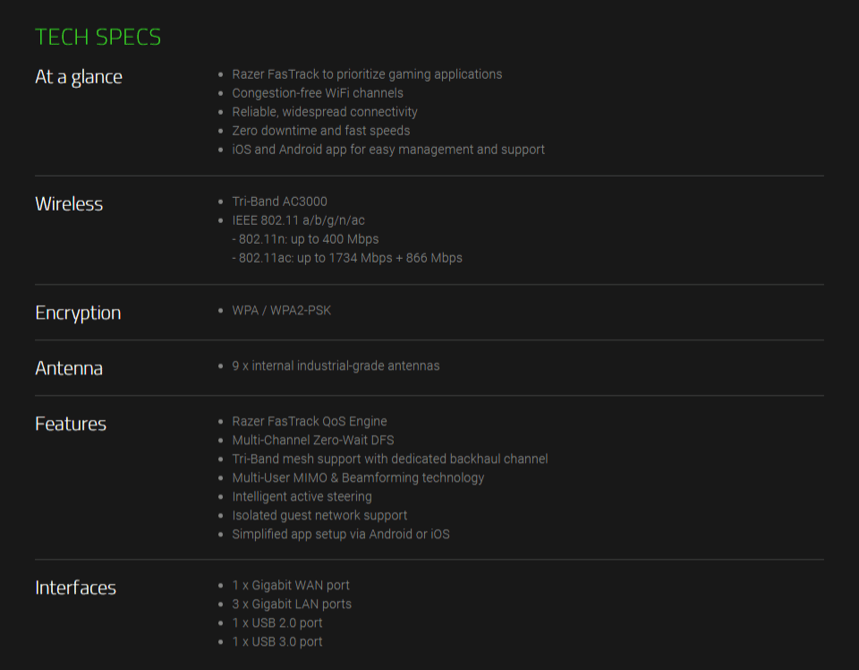Click the TECH SPECS heading
This screenshot has width=859, height=670.
click(98, 38)
